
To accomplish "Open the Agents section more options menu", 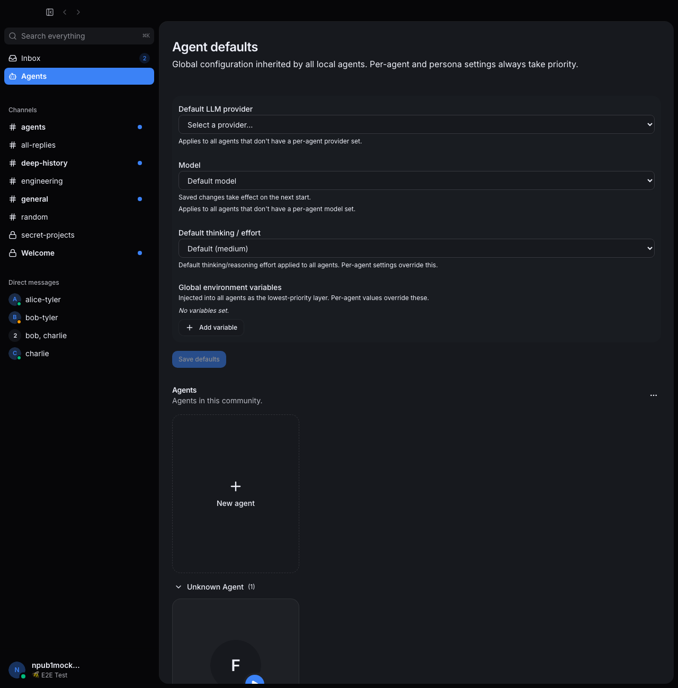I will [654, 395].
